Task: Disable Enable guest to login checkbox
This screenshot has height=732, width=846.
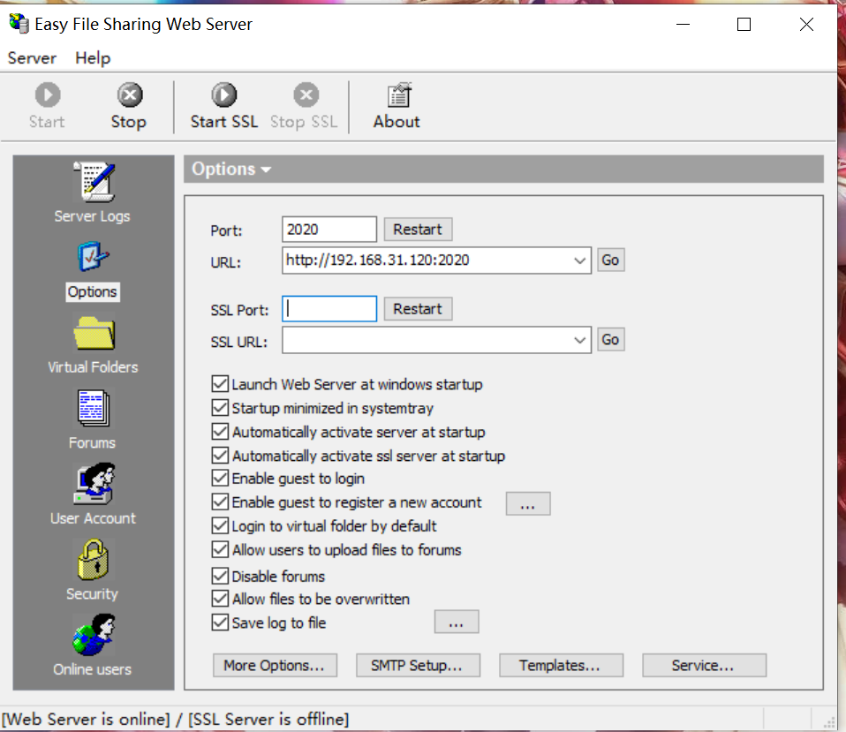Action: [x=220, y=478]
